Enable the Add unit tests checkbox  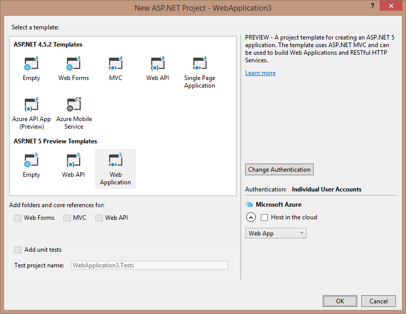point(18,250)
